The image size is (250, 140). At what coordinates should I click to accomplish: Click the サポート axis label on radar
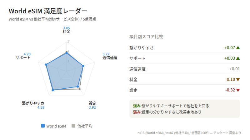tap(23, 58)
